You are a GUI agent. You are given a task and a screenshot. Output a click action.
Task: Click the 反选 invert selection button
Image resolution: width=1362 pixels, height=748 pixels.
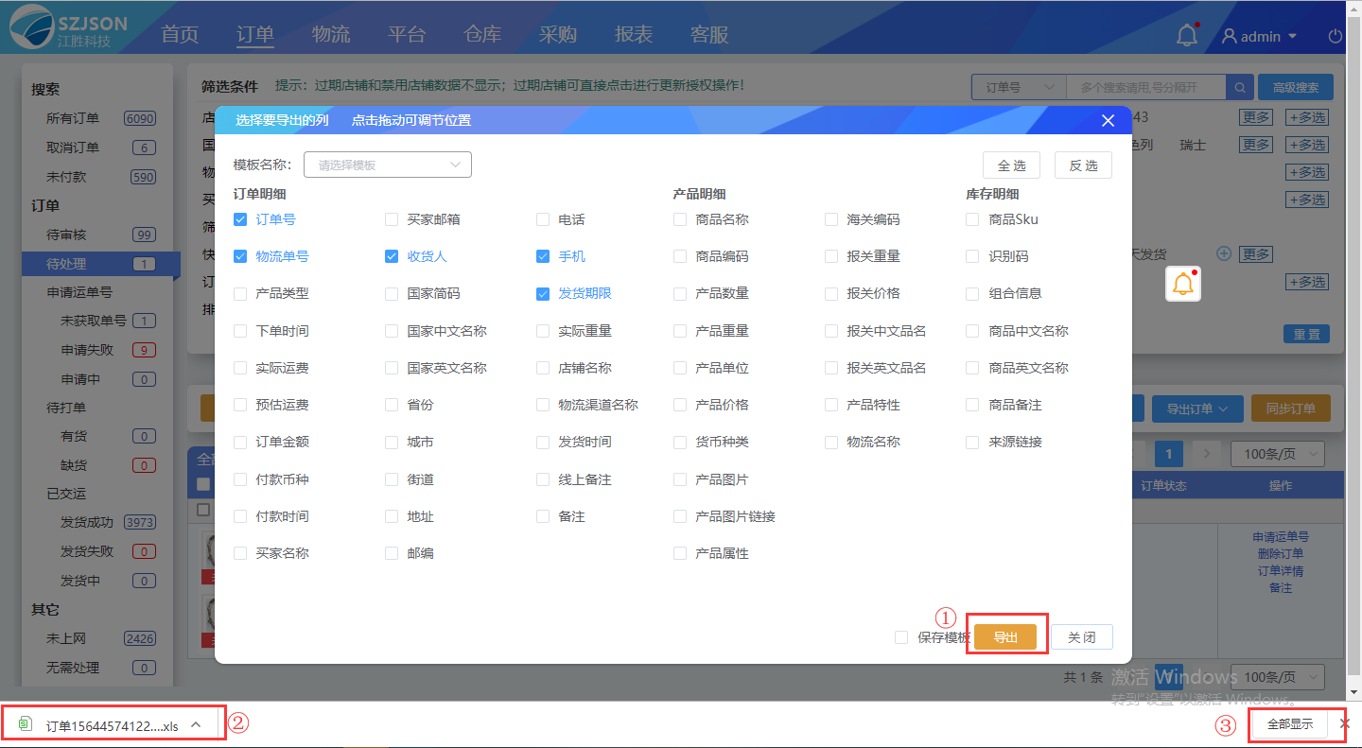[1084, 165]
